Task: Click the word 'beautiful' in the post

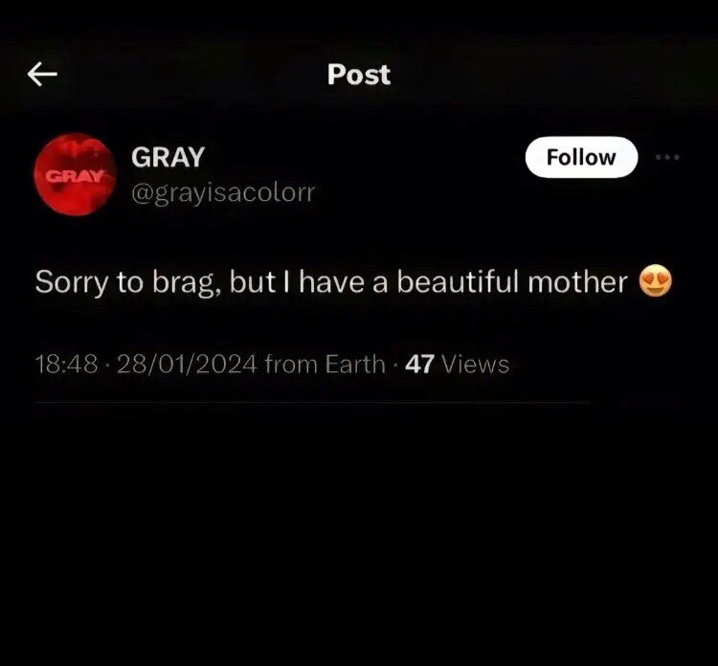Action: pos(459,281)
